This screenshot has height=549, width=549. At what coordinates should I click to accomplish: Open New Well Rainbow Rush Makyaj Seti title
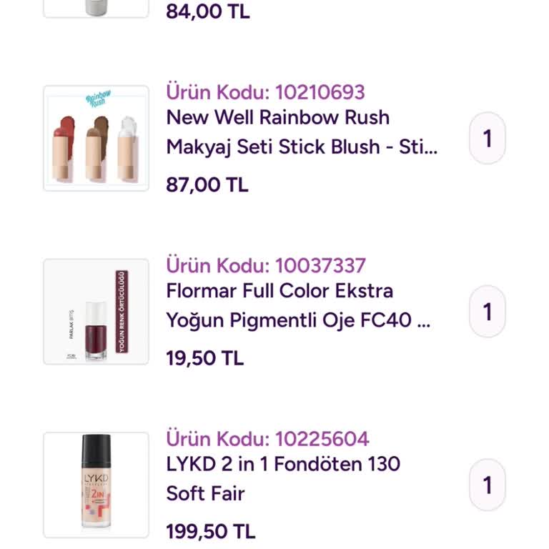tap(302, 132)
